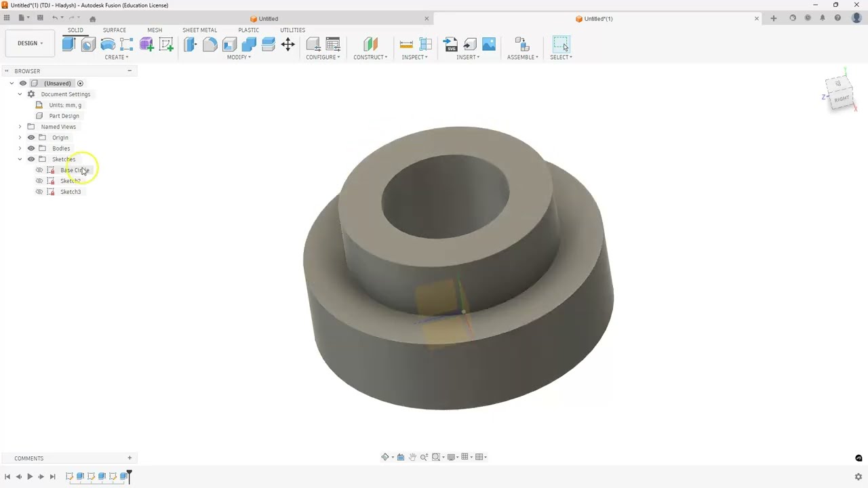Viewport: 868px width, 488px height.
Task: Toggle visibility of Origin folder
Action: tap(31, 138)
